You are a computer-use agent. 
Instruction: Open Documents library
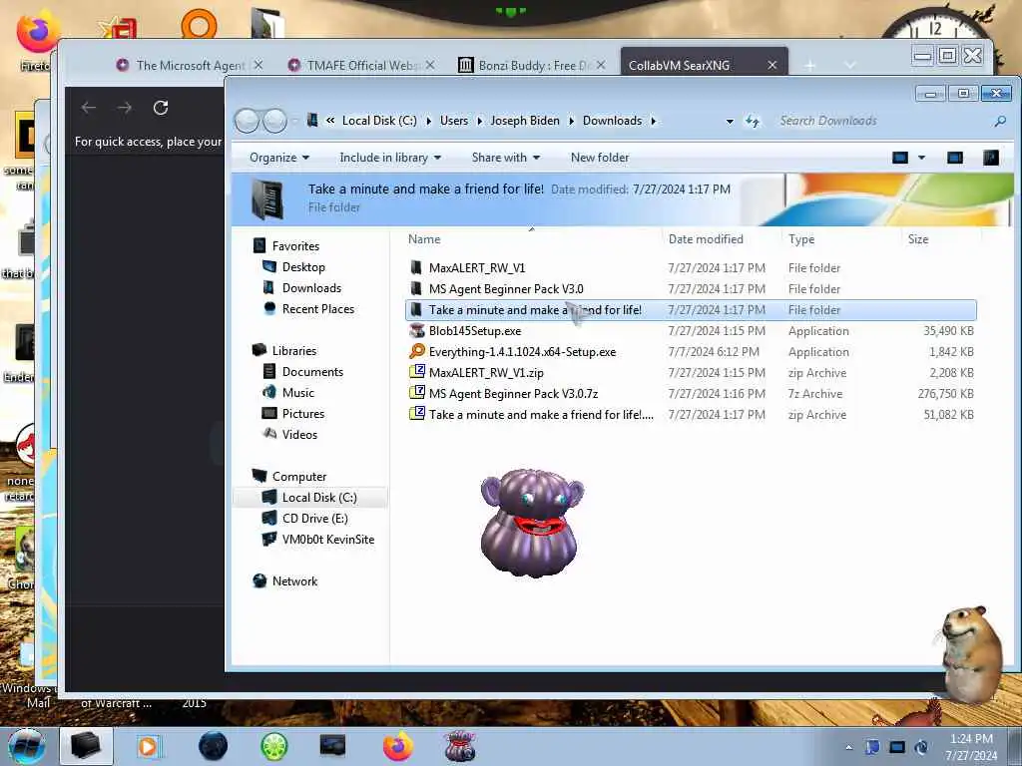[x=312, y=372]
